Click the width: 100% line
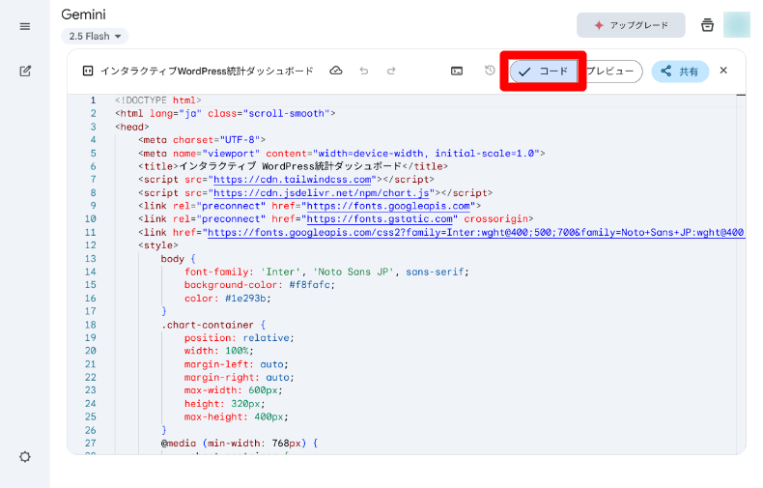Viewport: 763px width, 488px height. click(218, 351)
